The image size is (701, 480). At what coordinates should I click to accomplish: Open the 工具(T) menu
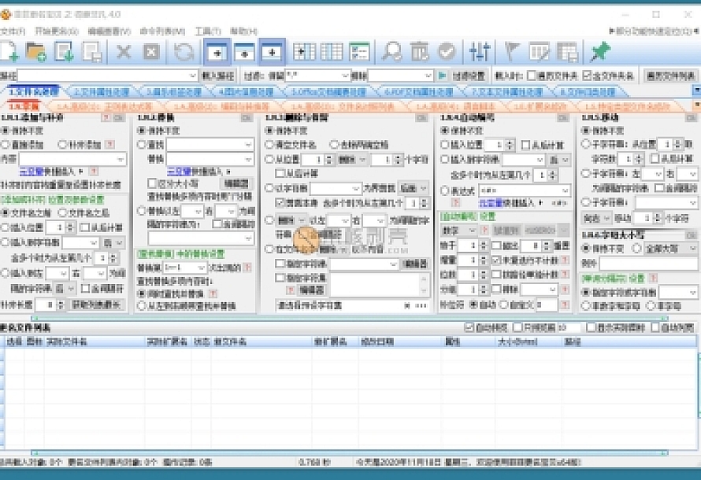(x=207, y=31)
